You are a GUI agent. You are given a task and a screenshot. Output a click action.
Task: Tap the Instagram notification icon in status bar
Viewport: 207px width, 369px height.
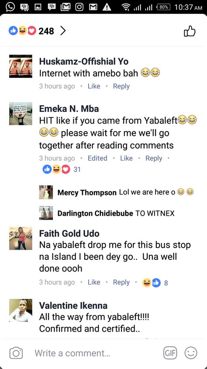79,7
